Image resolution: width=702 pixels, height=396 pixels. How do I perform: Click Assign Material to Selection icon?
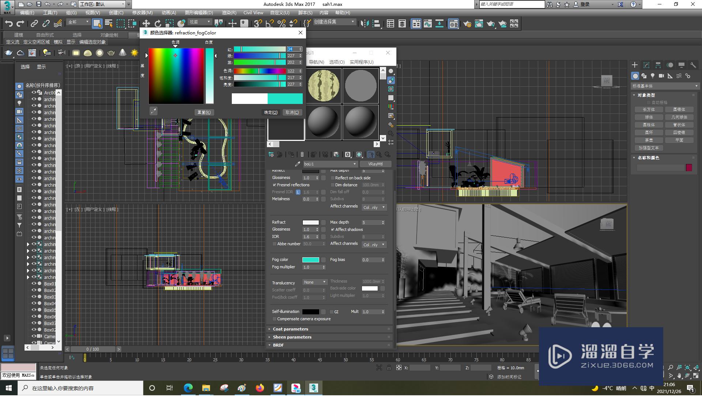pos(291,154)
